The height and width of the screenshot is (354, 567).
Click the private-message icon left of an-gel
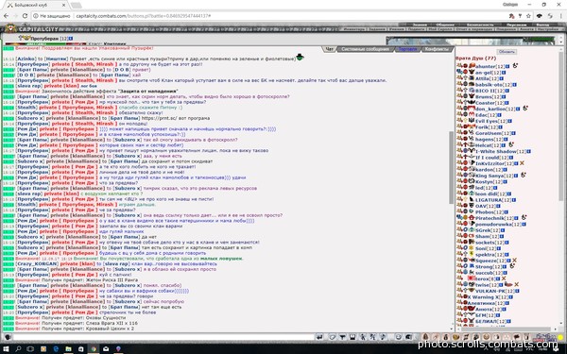[x=459, y=73]
